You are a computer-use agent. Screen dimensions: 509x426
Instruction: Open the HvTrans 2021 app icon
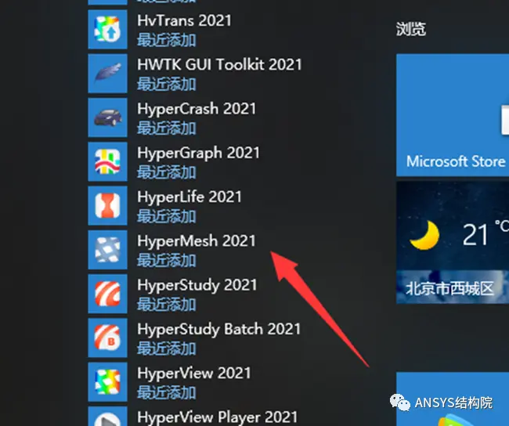tap(107, 30)
